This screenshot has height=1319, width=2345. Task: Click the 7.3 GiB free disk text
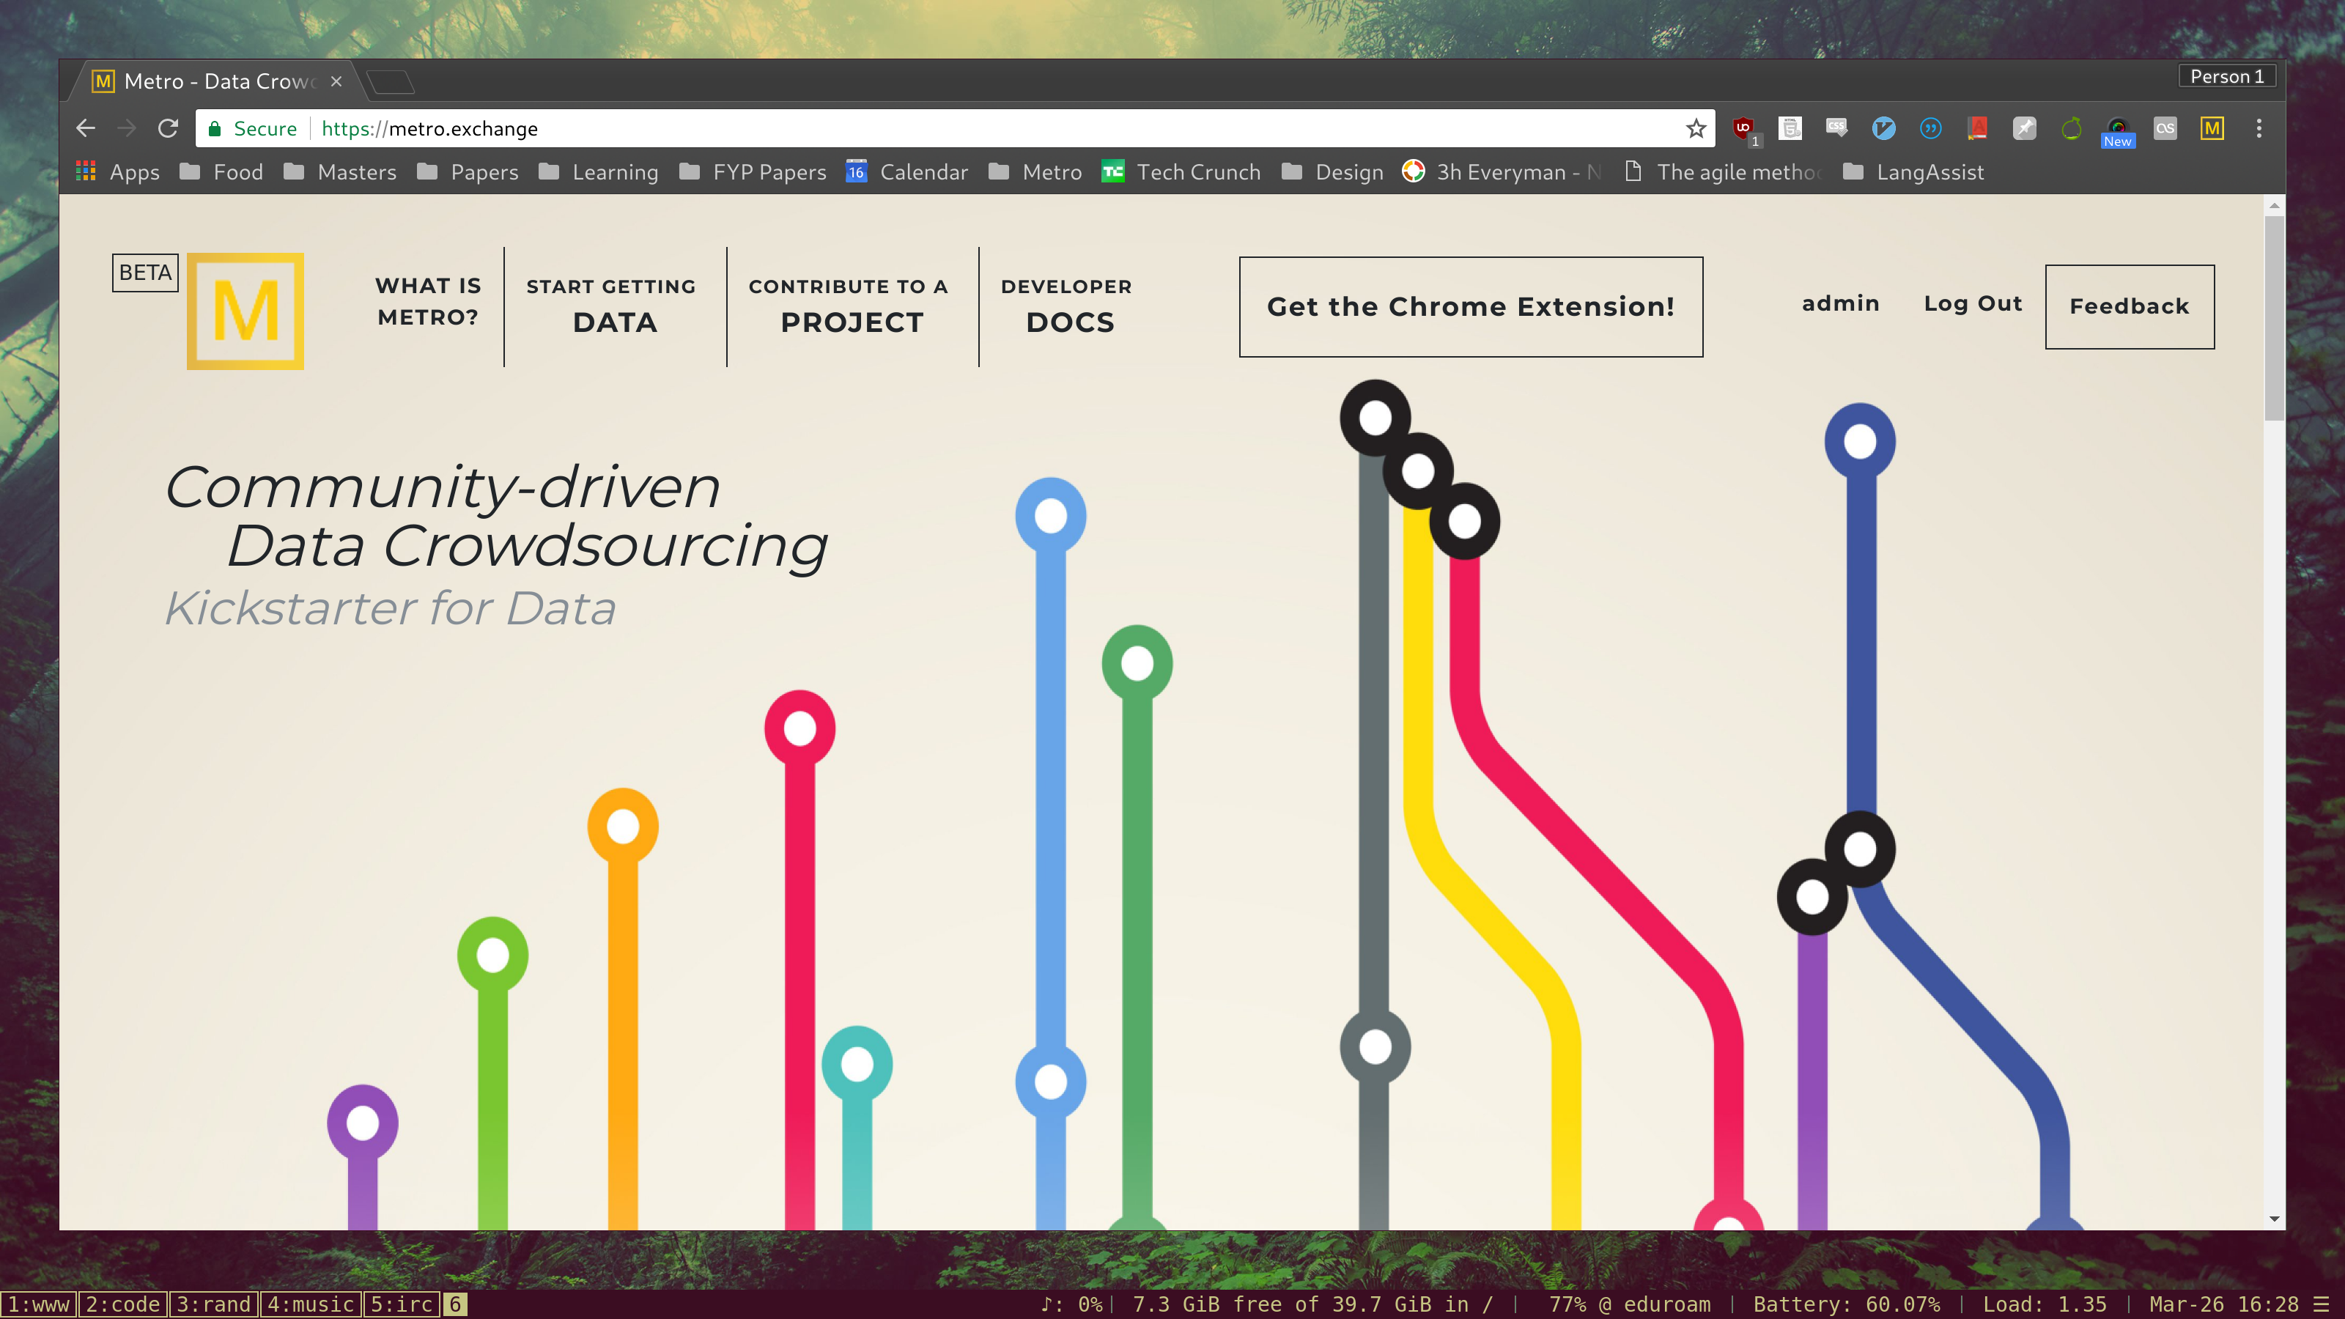1312,1304
